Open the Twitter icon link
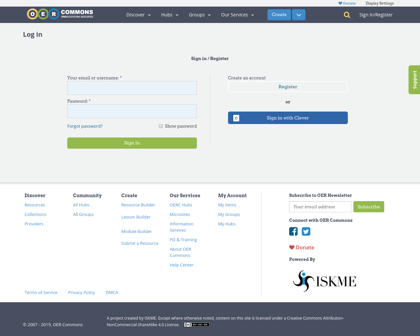This screenshot has width=420, height=336. point(306,231)
